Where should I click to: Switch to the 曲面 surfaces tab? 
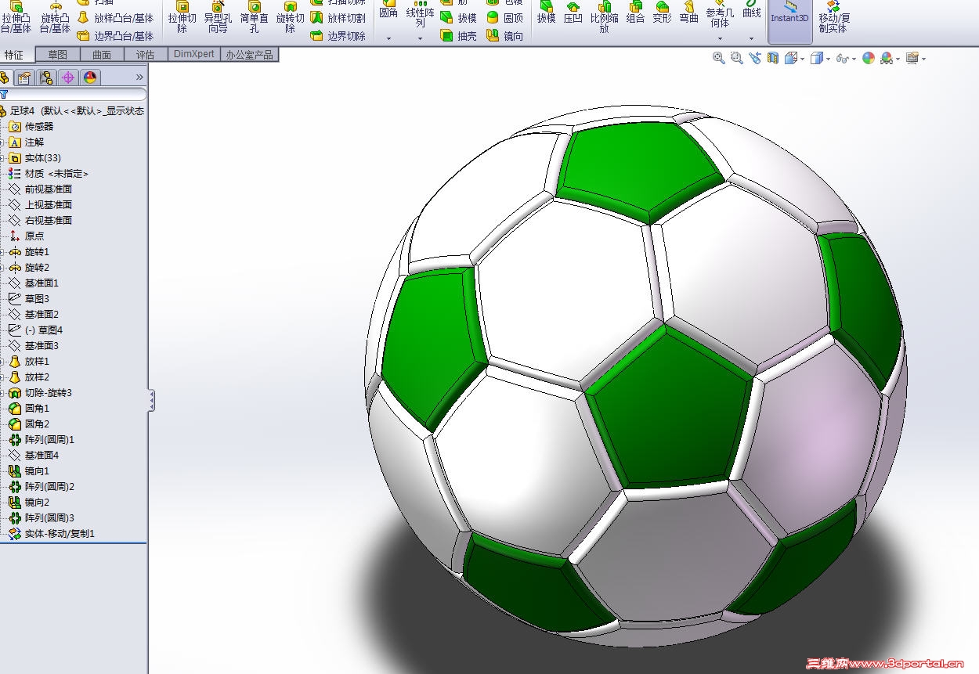[x=102, y=55]
